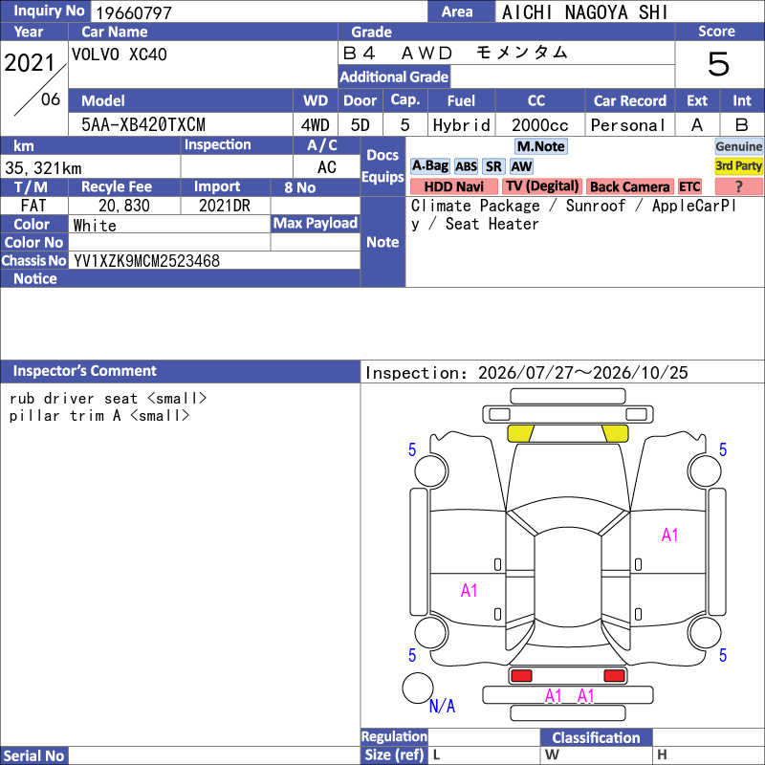
Task: Click the yellow left headlight on diagram
Action: [520, 433]
